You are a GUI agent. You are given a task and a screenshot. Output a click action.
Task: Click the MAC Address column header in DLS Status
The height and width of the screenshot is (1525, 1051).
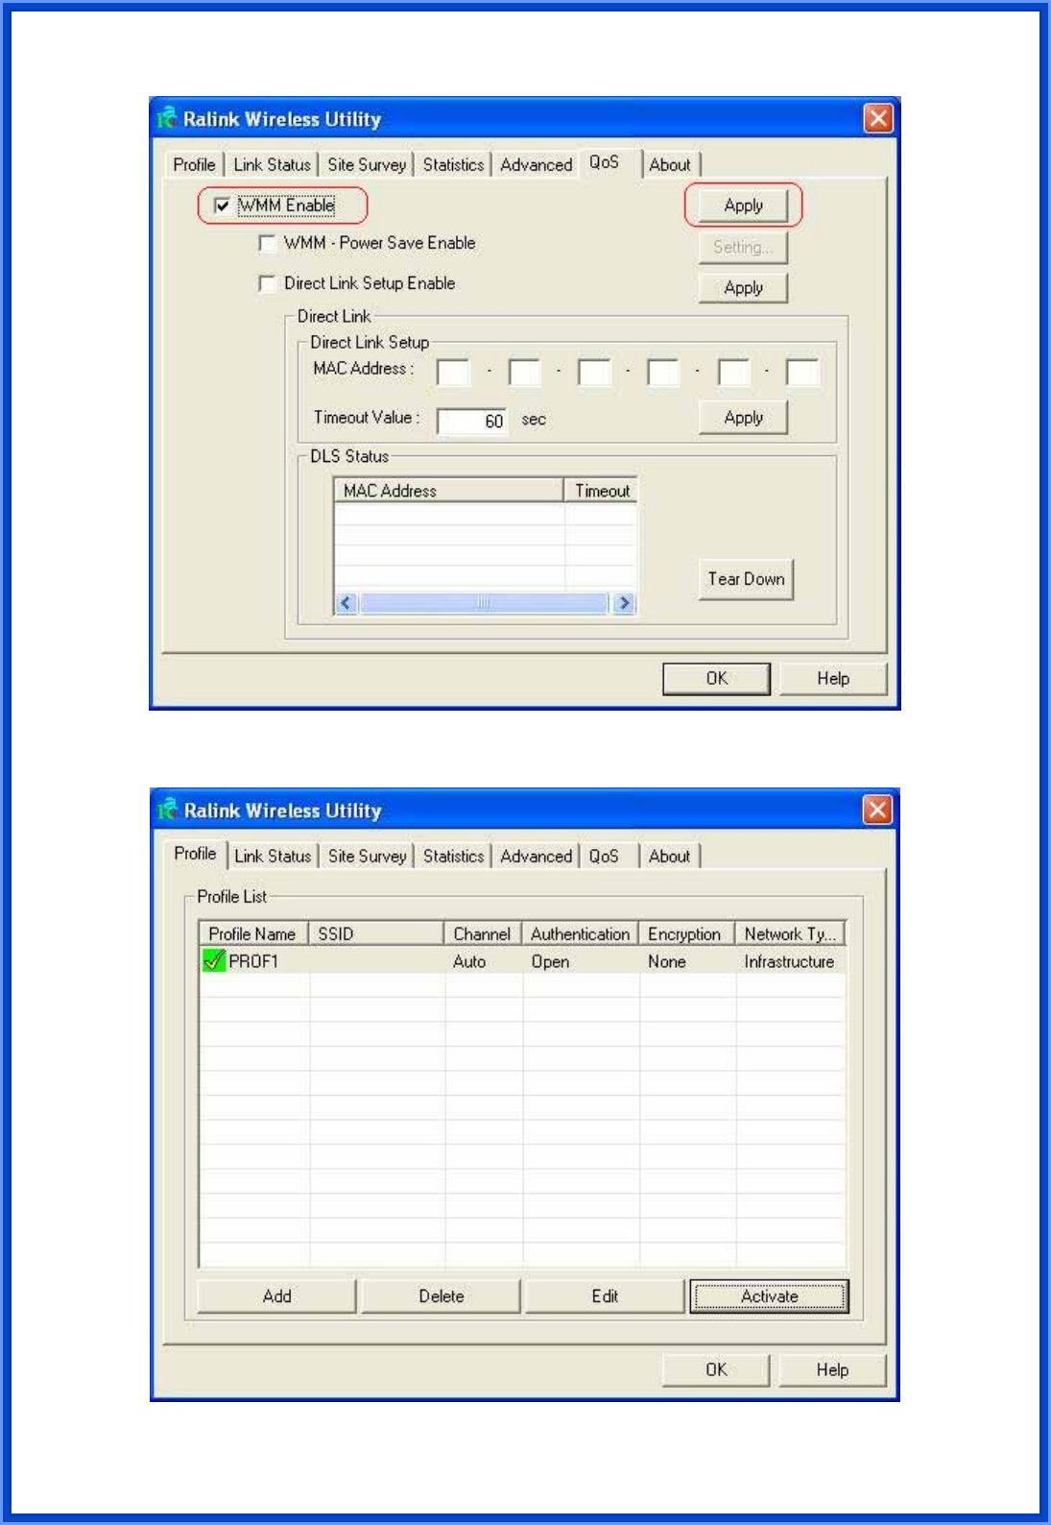coord(448,491)
